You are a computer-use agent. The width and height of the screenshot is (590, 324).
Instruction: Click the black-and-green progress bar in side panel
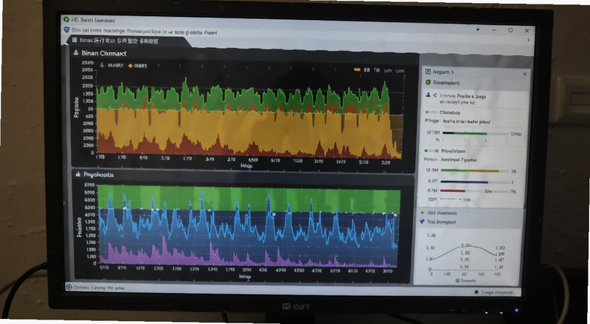pos(475,133)
